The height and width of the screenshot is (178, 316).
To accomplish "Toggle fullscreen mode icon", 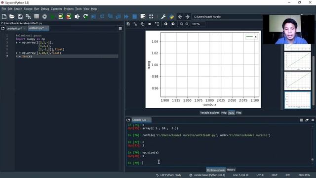I will click(x=151, y=16).
